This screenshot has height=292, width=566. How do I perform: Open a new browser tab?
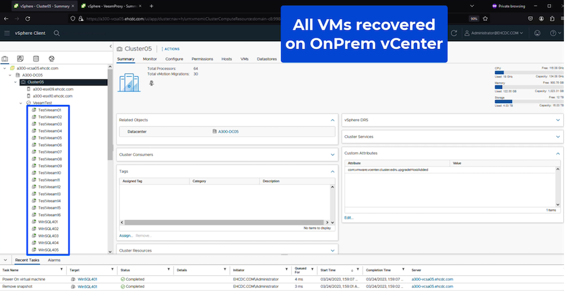[151, 6]
